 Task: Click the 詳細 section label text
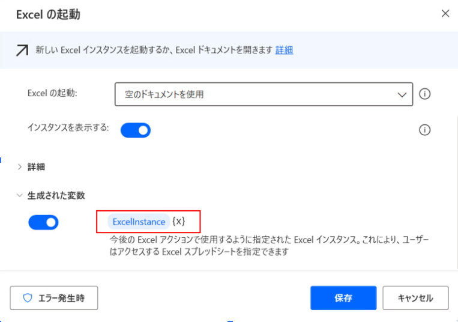(x=36, y=167)
